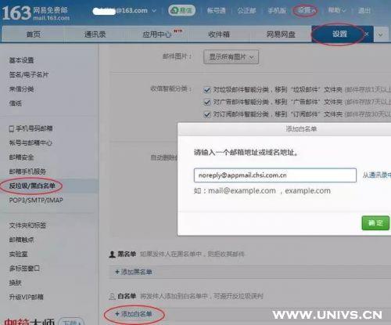Click 退出 to log out
This screenshot has height=325, width=391.
[364, 11]
